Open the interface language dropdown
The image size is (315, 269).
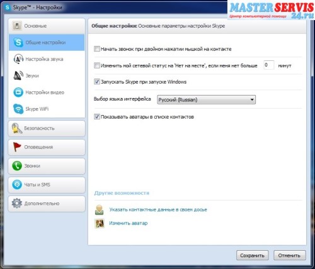point(206,100)
